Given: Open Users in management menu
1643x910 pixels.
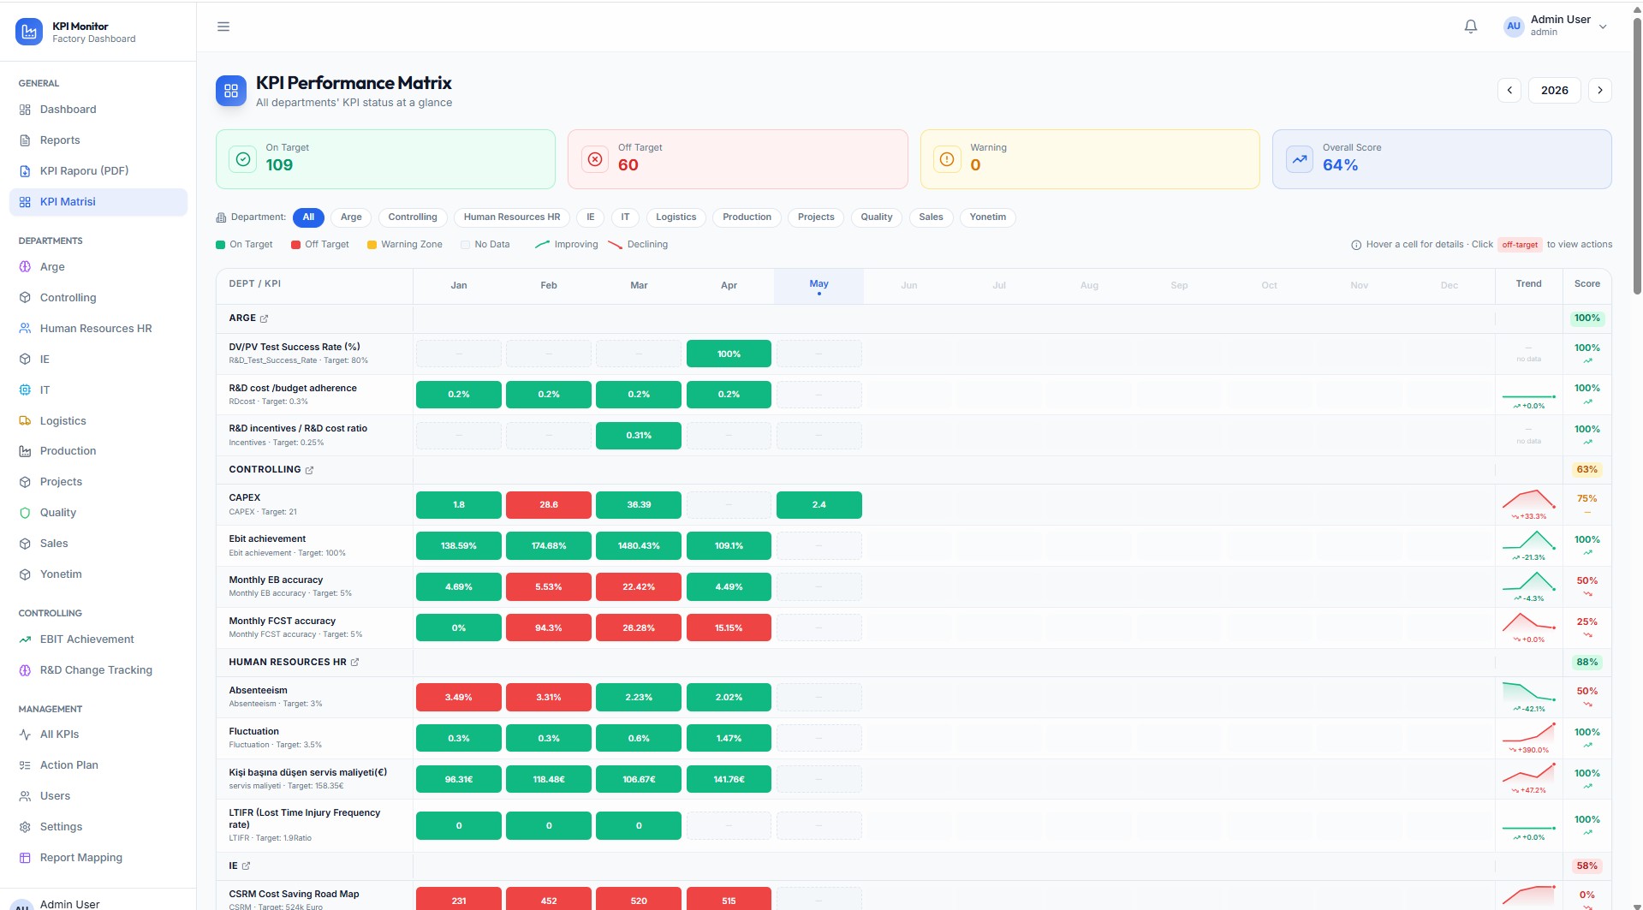Looking at the screenshot, I should [98, 796].
